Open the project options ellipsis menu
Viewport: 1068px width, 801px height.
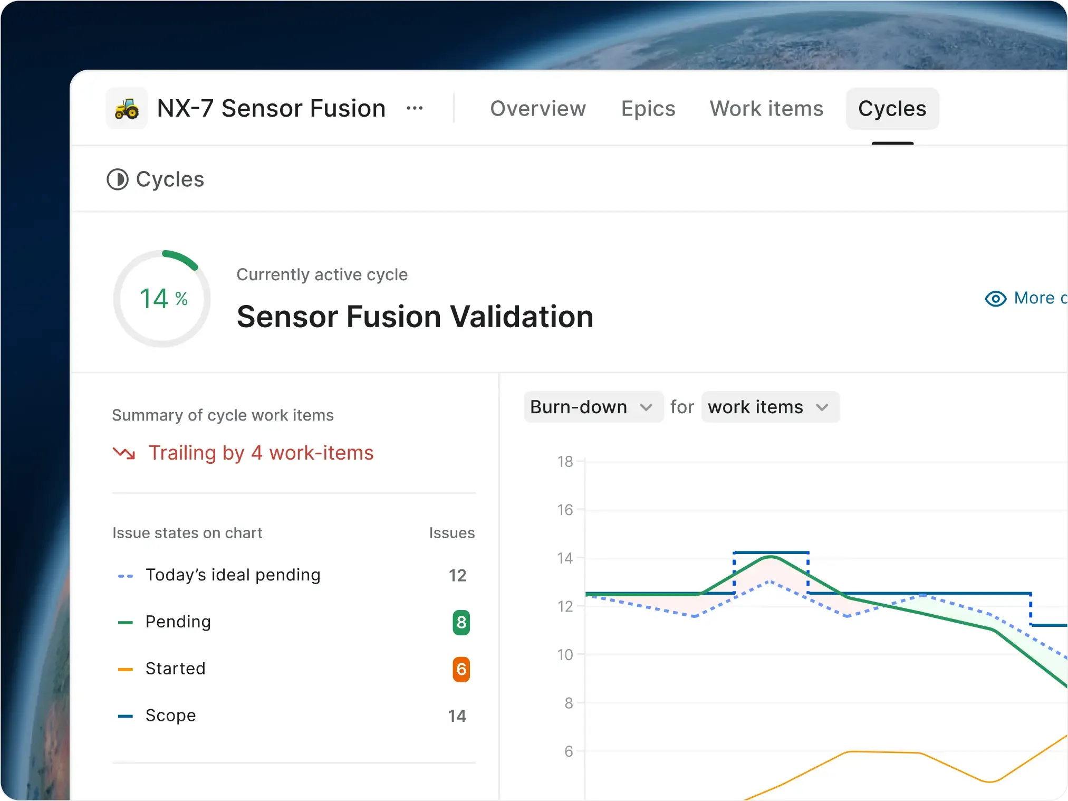click(415, 109)
